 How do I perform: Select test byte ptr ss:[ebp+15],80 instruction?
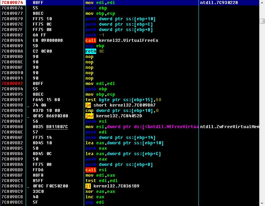pyautogui.click(x=123, y=99)
